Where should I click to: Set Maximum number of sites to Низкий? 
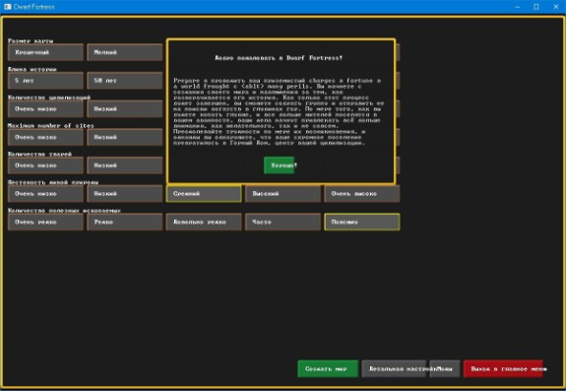pos(125,137)
